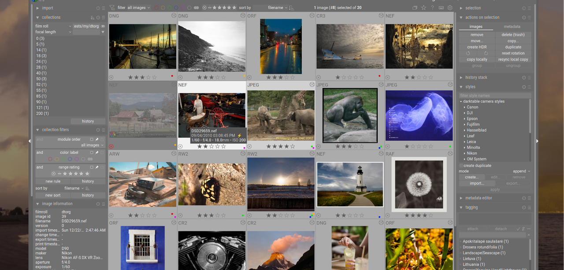Open collections module presets menu
Image resolution: width=564 pixels, height=270 pixels.
tap(104, 18)
